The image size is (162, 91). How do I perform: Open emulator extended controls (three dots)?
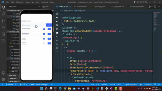(57, 52)
